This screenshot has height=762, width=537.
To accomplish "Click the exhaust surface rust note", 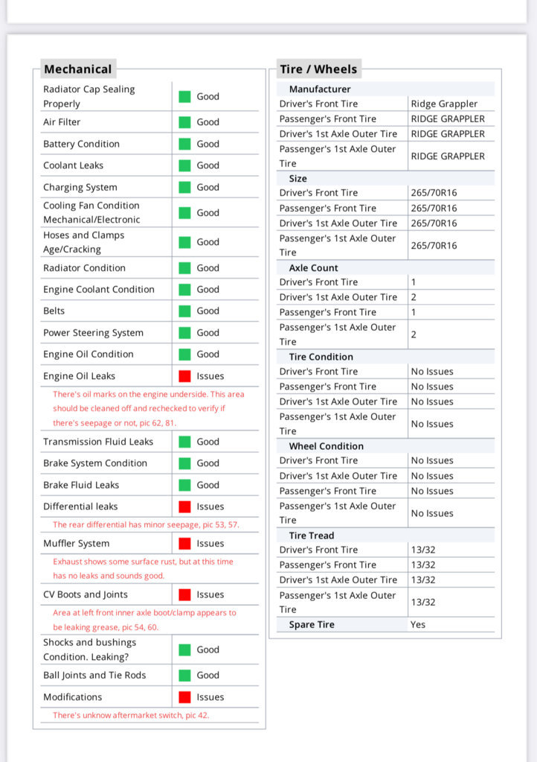I will (x=143, y=568).
